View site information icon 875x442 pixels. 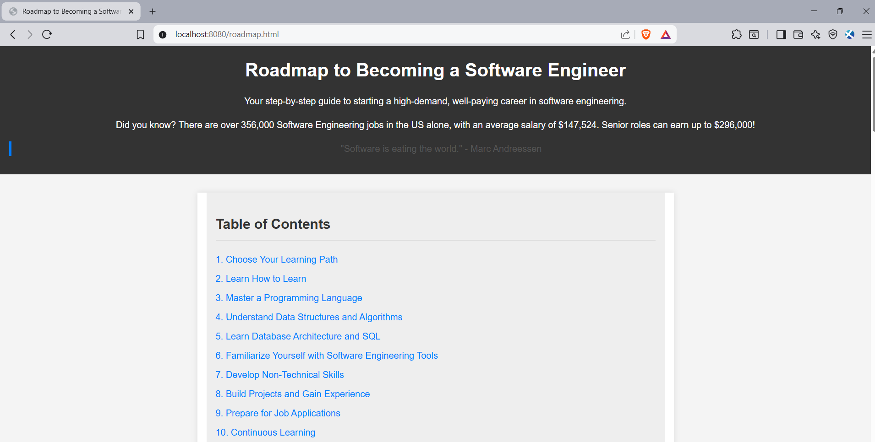click(x=163, y=34)
